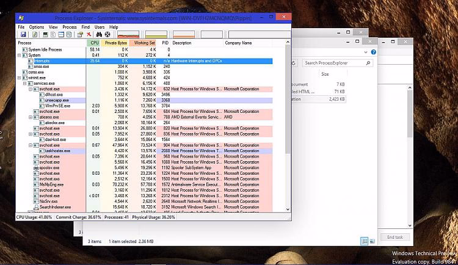Switch Explorer to details view icon
The width and height of the screenshot is (458, 265).
pyautogui.click(x=364, y=241)
